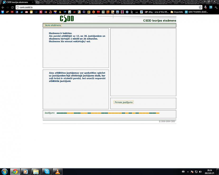Launch Skype from the taskbar
The image size is (219, 175).
click(x=47, y=172)
